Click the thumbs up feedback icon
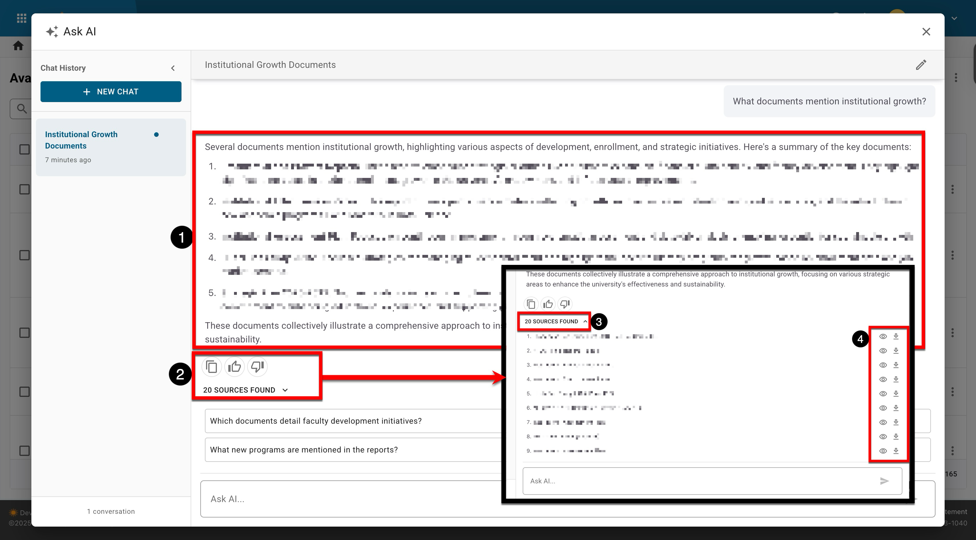Image resolution: width=976 pixels, height=540 pixels. 235,367
